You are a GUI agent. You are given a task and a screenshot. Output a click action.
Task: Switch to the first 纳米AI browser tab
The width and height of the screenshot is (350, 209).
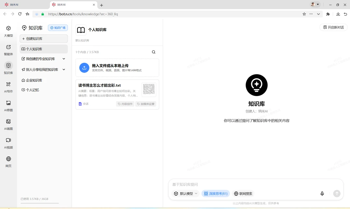point(25,5)
